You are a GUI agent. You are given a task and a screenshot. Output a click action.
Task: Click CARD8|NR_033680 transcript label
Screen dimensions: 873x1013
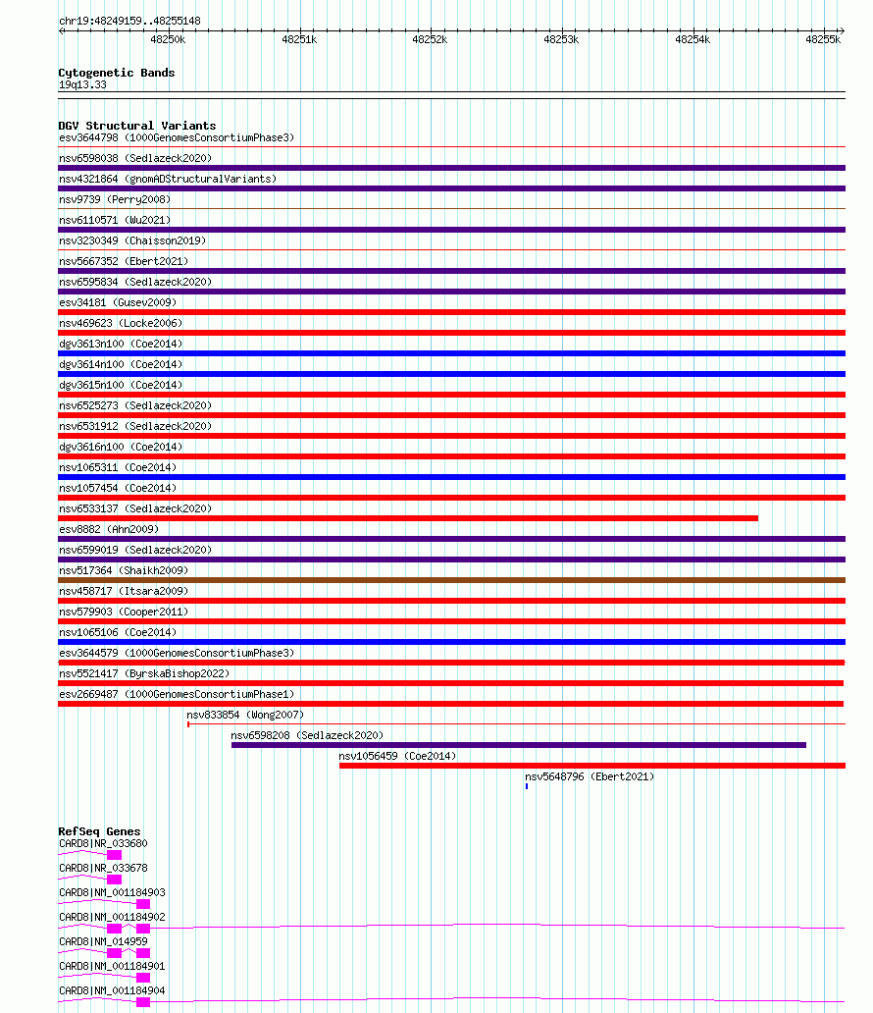[x=103, y=844]
